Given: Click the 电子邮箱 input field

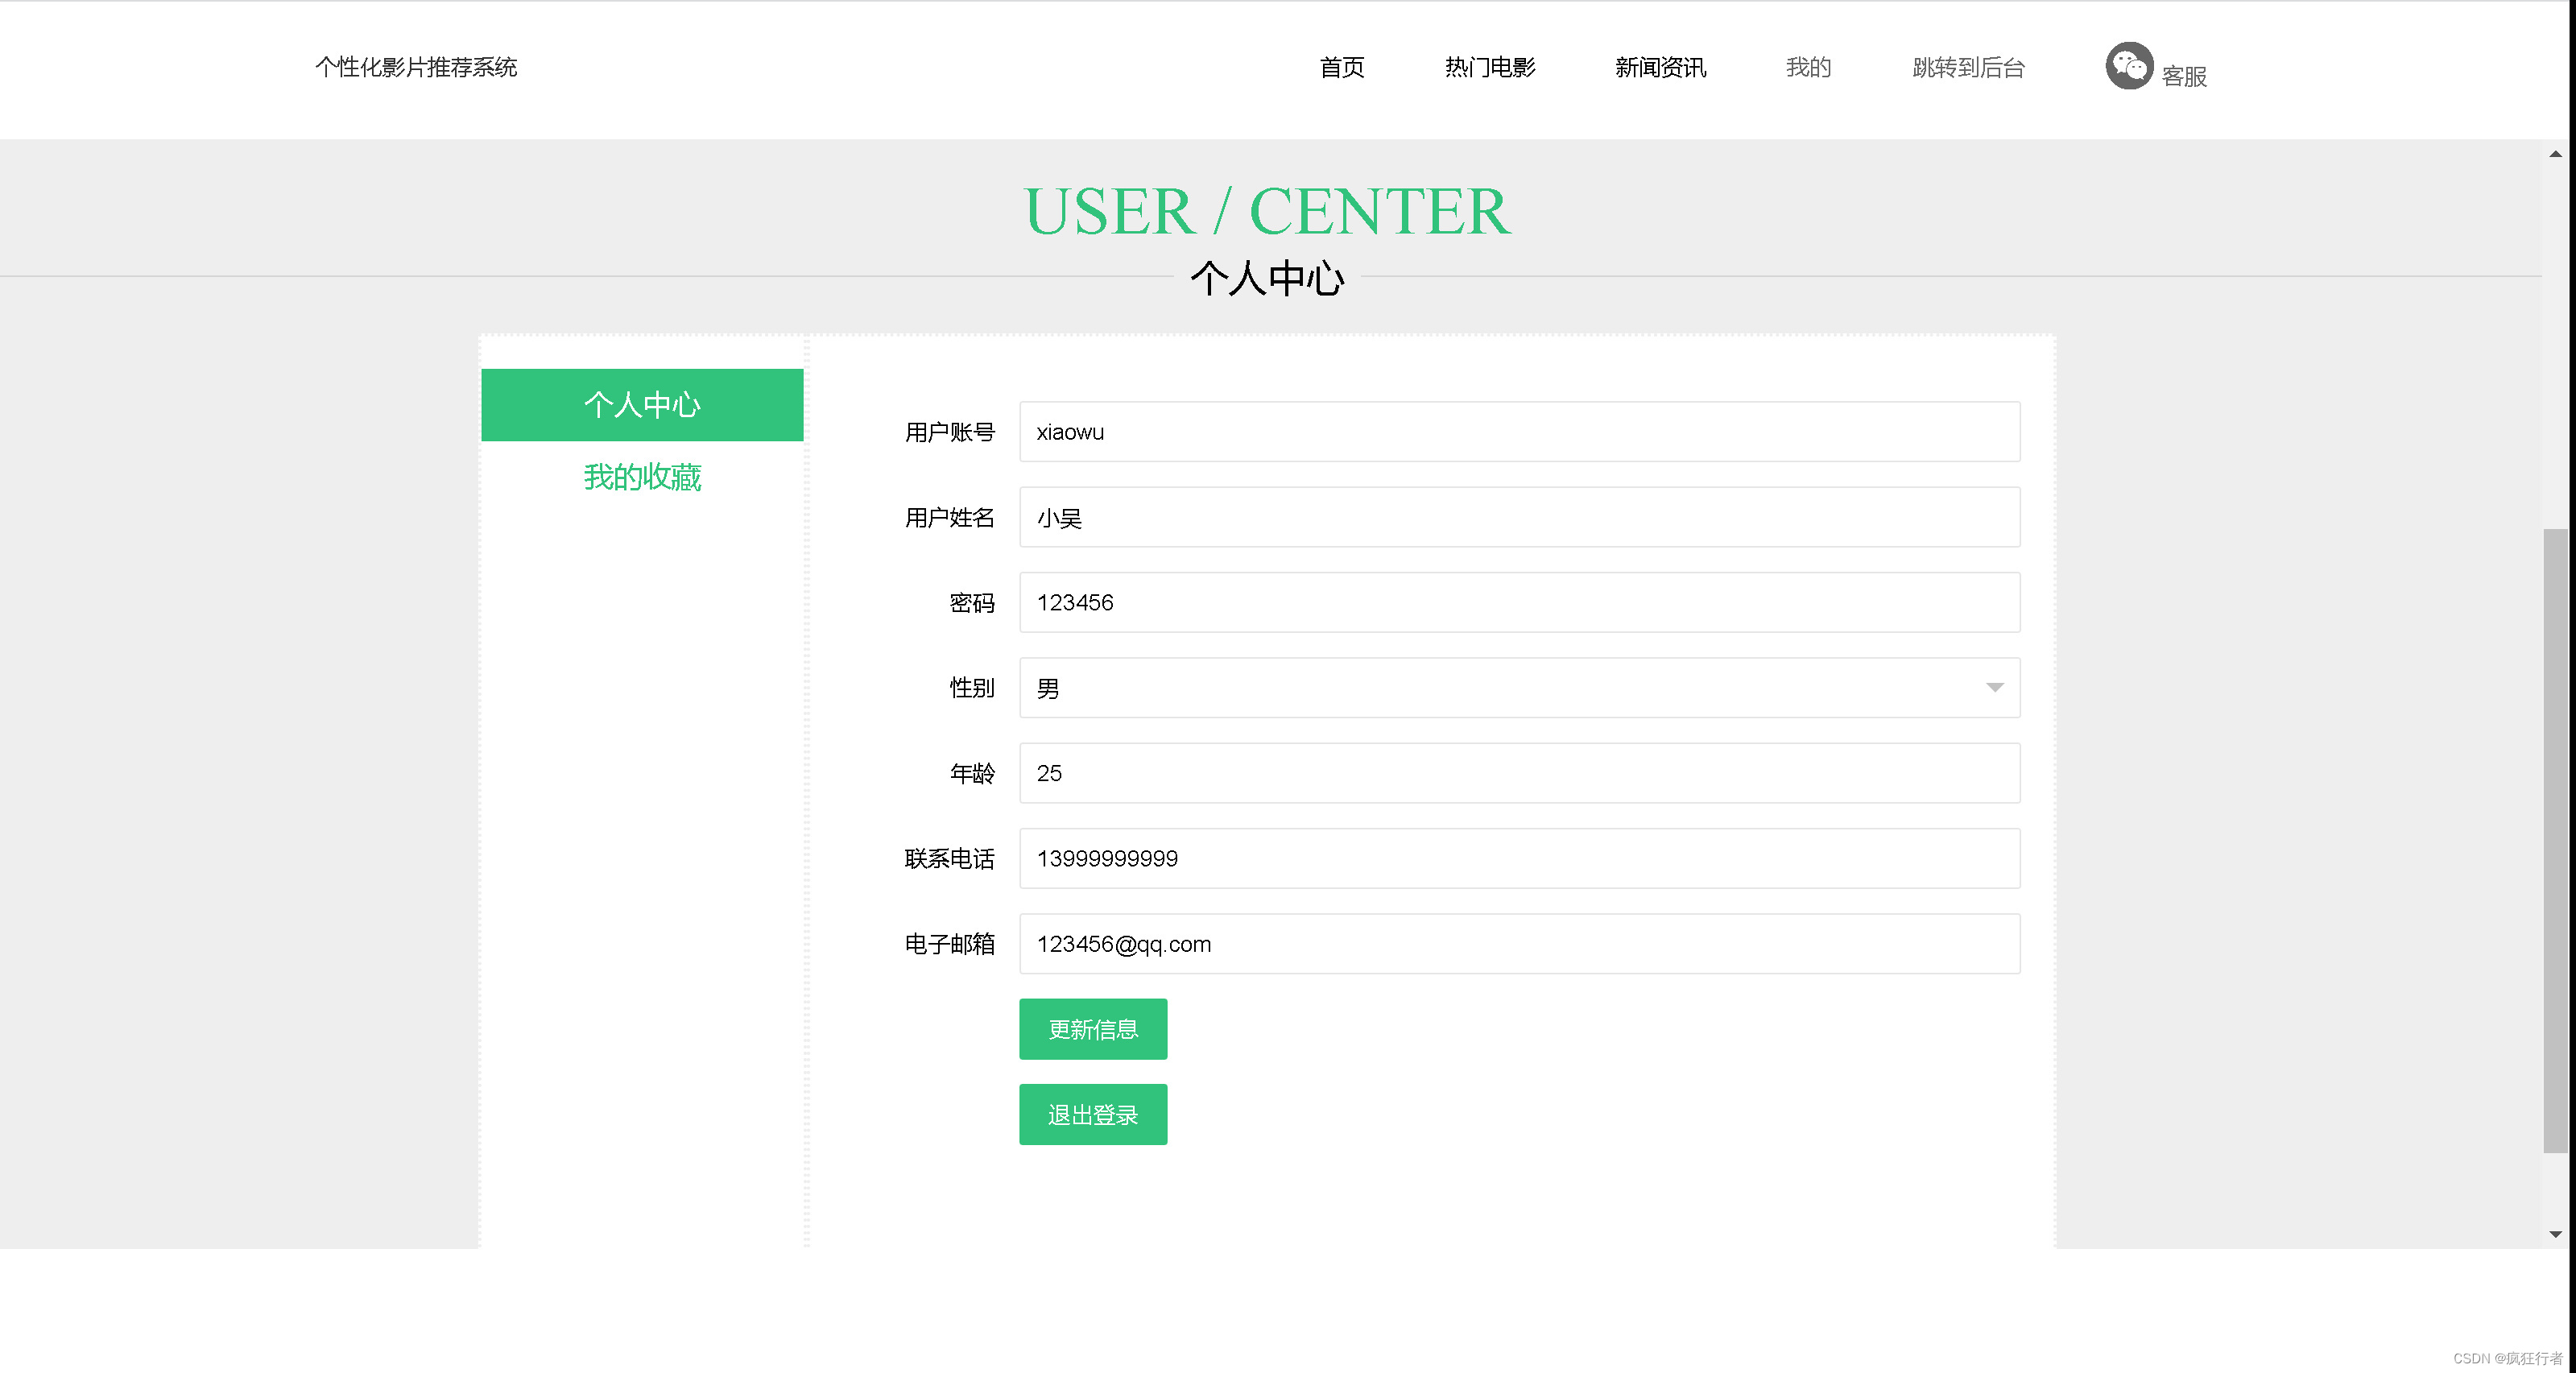Looking at the screenshot, I should pyautogui.click(x=1518, y=943).
